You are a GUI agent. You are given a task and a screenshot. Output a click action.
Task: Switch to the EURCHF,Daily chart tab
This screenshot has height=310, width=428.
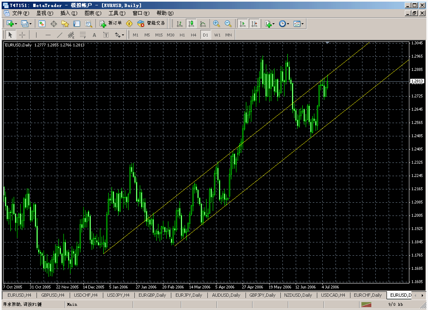pyautogui.click(x=368, y=295)
